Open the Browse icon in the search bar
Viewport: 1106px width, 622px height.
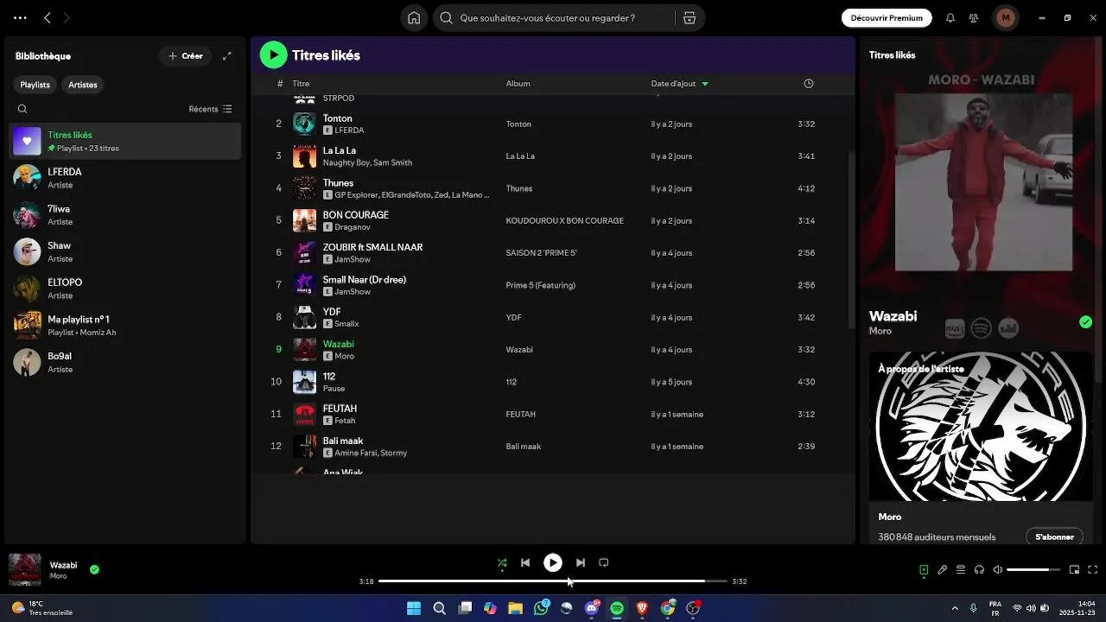[690, 17]
